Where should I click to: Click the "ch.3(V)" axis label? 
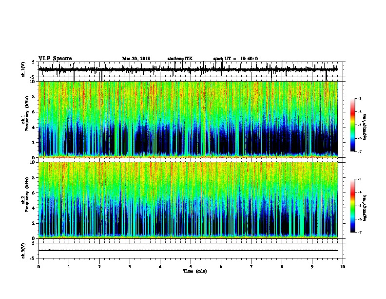click(x=23, y=251)
